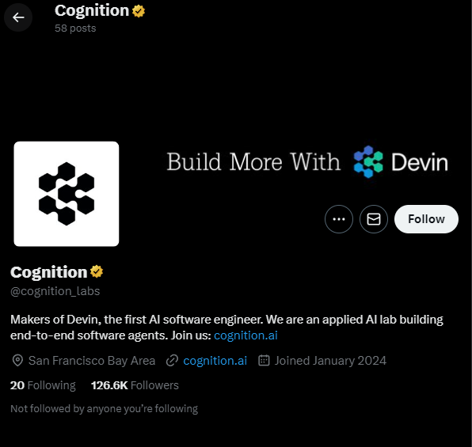This screenshot has width=472, height=447.
Task: Open direct message envelope icon
Action: (x=374, y=219)
